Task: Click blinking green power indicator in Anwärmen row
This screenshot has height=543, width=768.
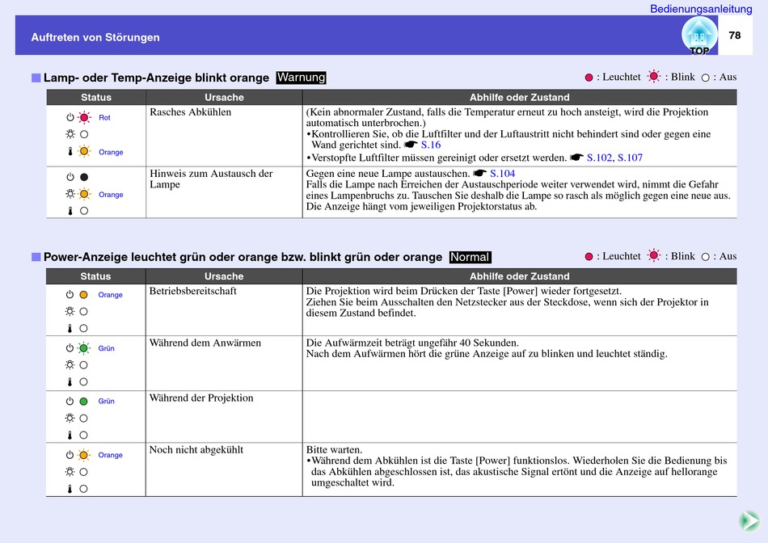Action: [84, 348]
